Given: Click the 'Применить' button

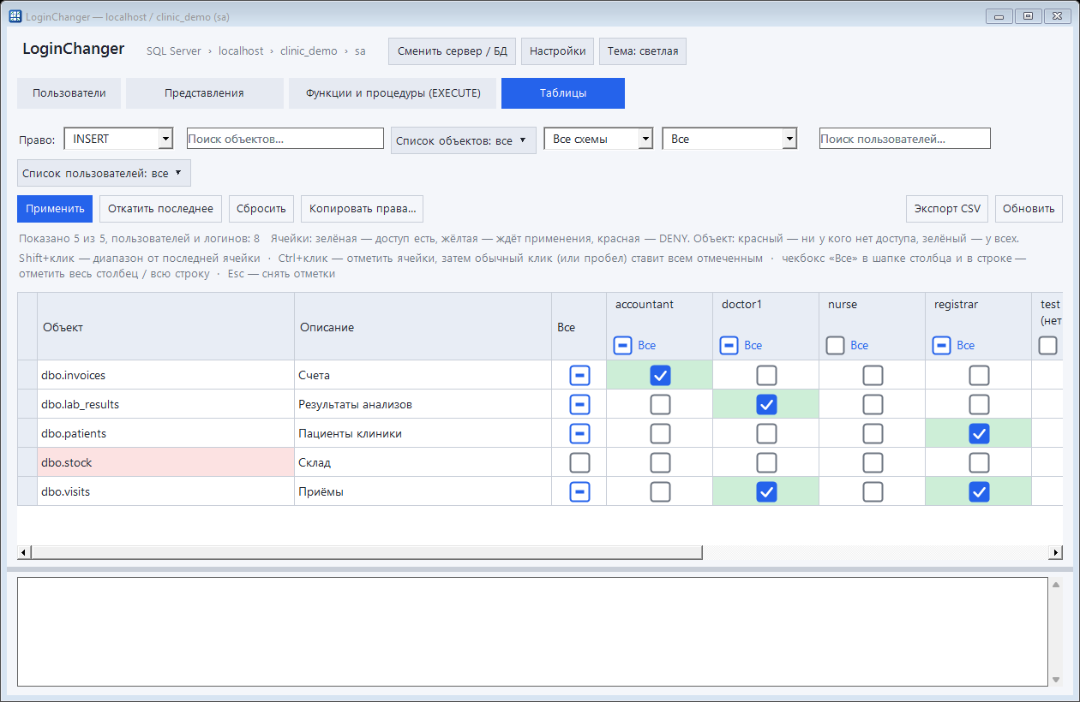Looking at the screenshot, I should (55, 209).
